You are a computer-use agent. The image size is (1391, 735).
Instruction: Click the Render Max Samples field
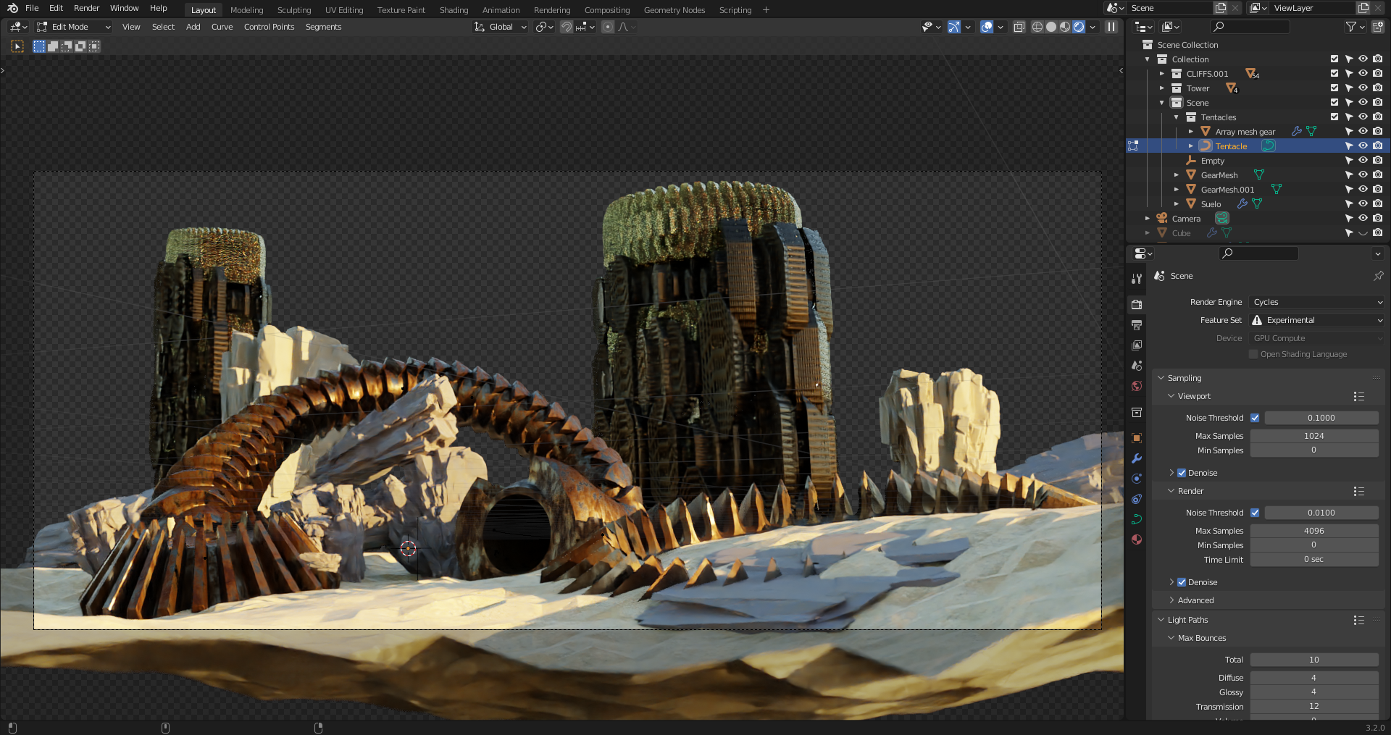1313,531
